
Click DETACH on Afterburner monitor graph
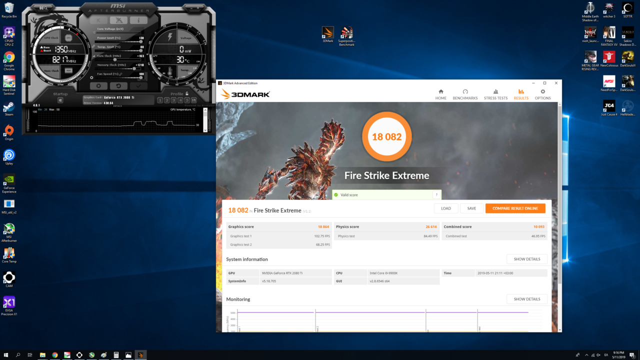117,106
